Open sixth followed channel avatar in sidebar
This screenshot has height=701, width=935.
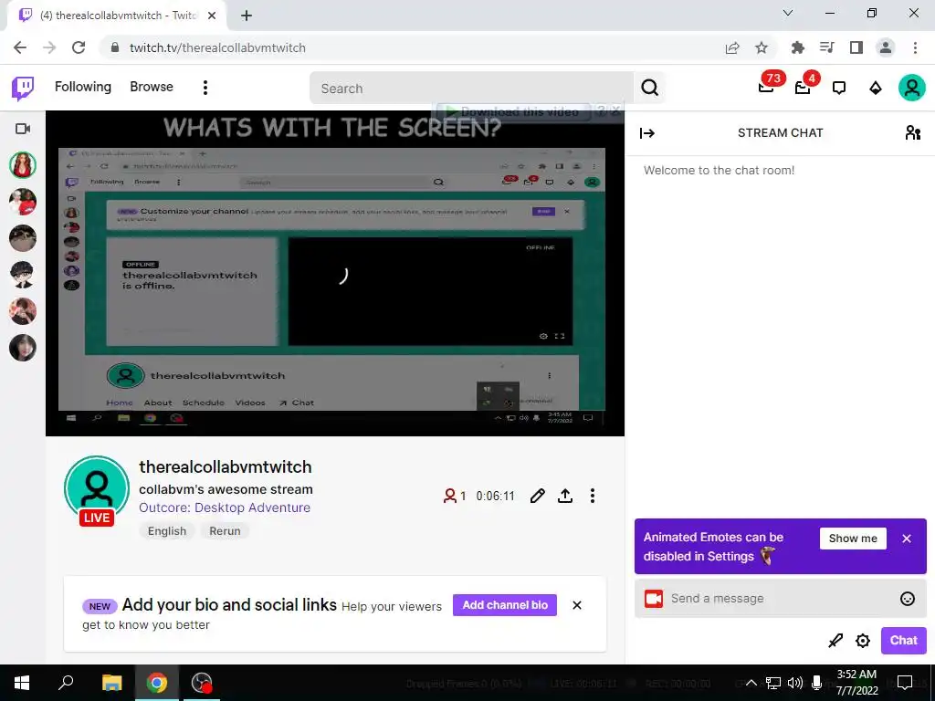tap(23, 348)
